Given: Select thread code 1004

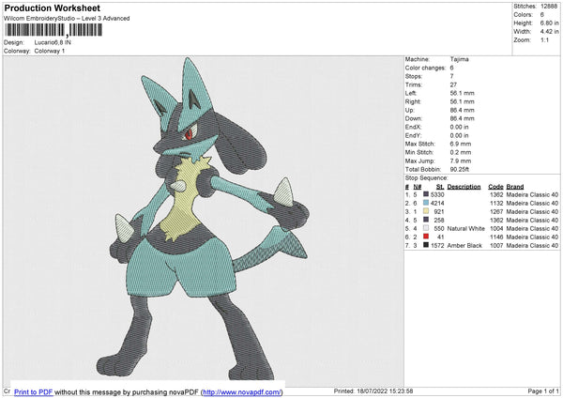Looking at the screenshot, I should tap(496, 228).
